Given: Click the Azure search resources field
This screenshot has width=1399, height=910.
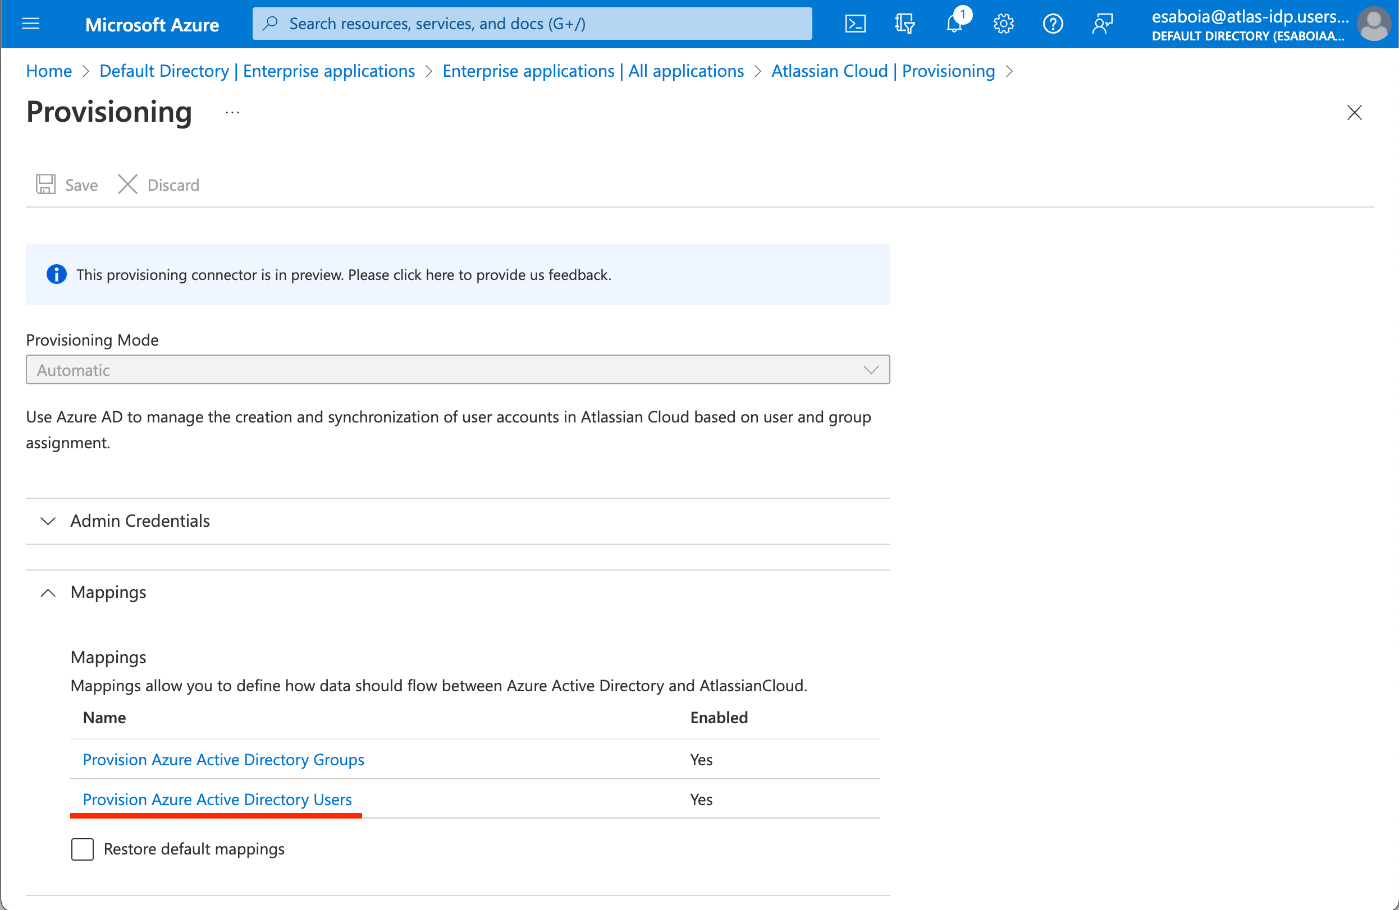Looking at the screenshot, I should point(532,24).
